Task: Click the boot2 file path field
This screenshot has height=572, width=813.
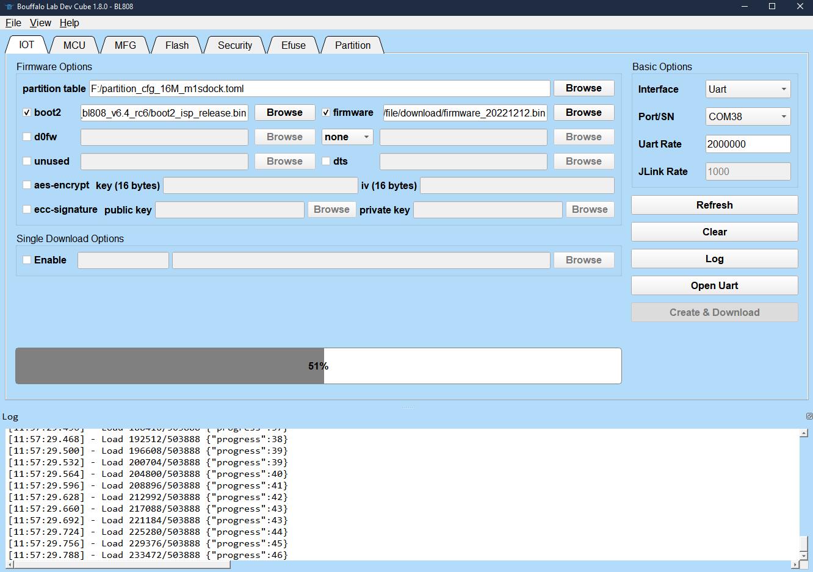Action: tap(164, 113)
